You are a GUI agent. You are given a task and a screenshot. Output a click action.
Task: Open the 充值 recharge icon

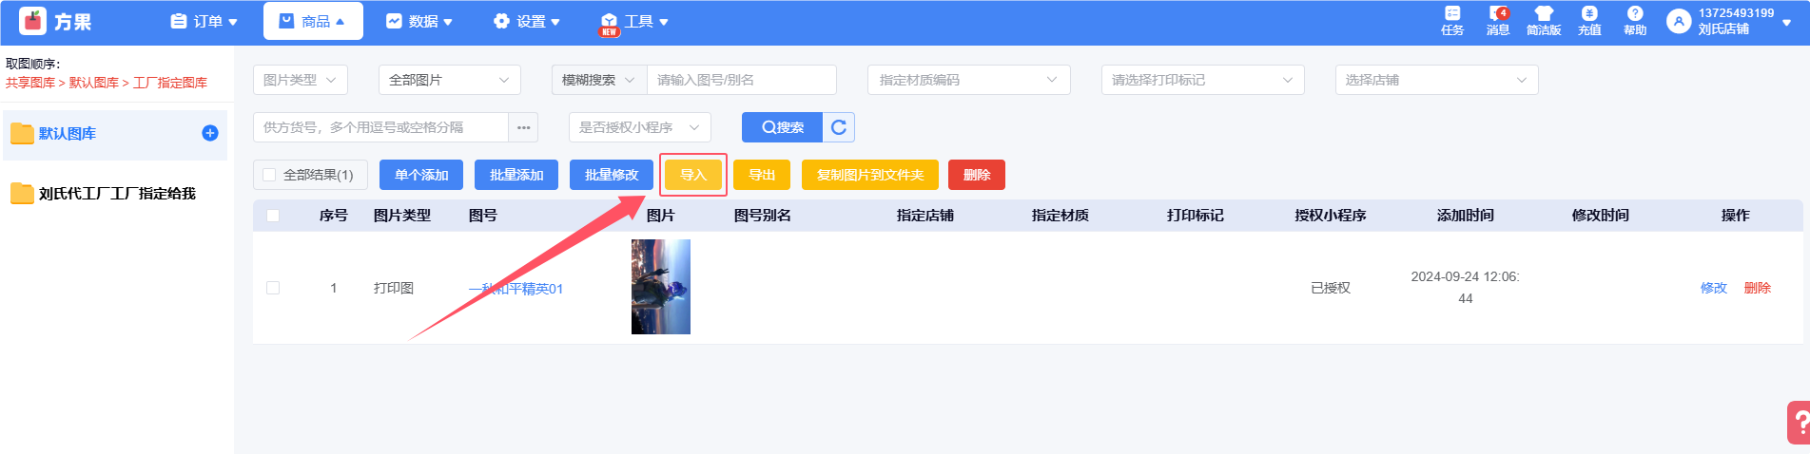(x=1589, y=21)
